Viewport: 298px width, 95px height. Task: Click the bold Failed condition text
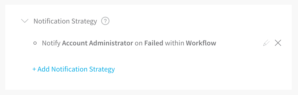coord(154,43)
